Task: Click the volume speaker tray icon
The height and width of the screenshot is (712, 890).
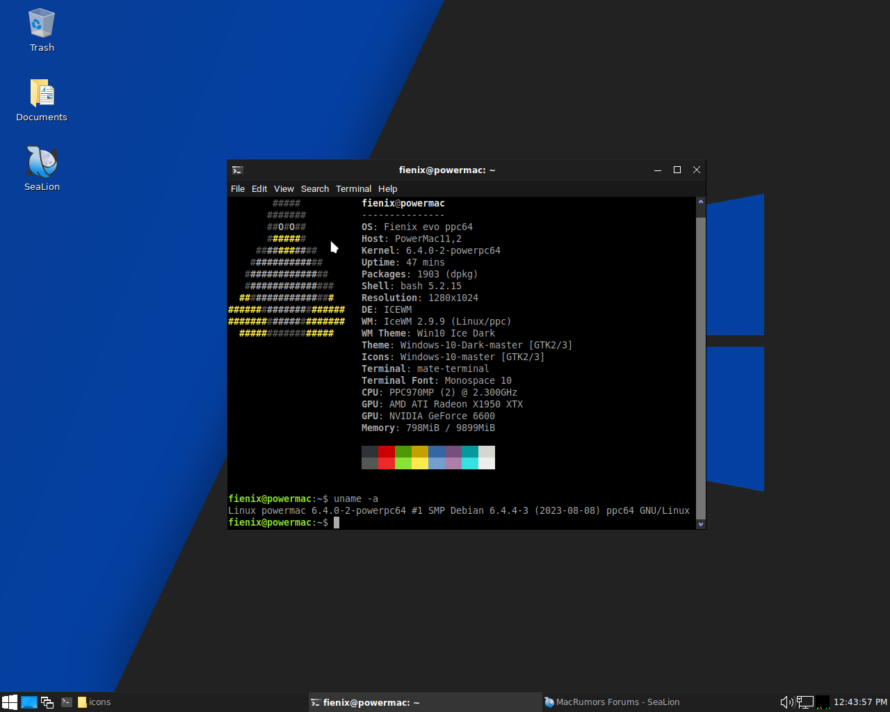Action: click(786, 702)
